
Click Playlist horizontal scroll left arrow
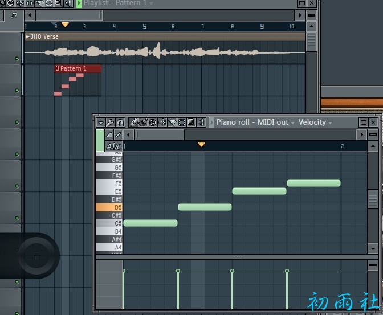click(30, 15)
